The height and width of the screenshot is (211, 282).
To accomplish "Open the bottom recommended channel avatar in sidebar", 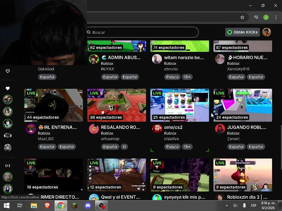I will tap(8, 188).
